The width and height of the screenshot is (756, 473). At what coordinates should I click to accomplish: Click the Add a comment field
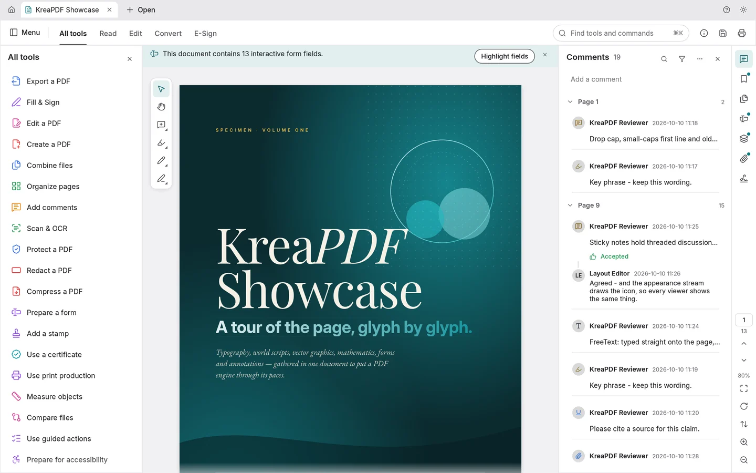[645, 79]
